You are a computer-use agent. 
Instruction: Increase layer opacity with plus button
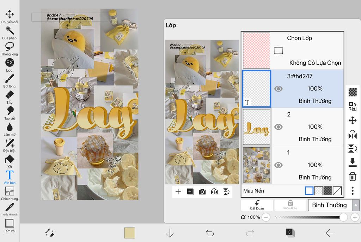pos(355,217)
